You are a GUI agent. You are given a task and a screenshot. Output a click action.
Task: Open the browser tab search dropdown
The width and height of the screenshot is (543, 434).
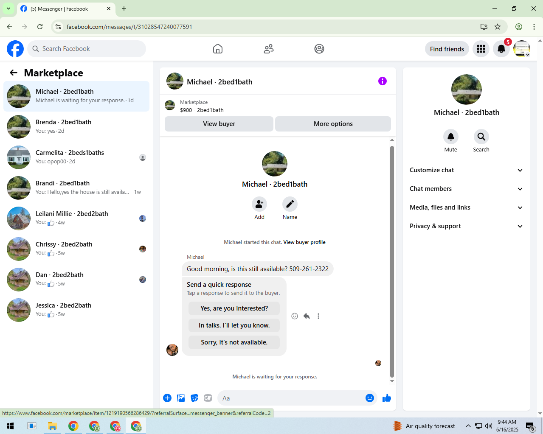[x=8, y=8]
